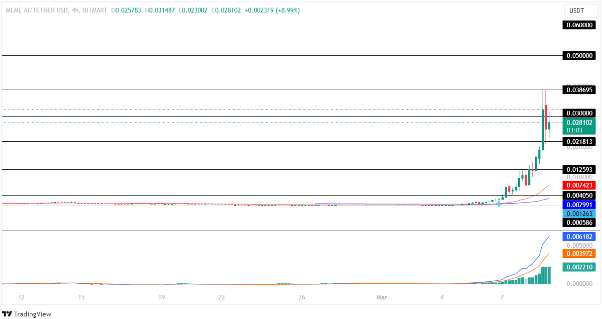The height and width of the screenshot is (319, 602).
Task: Select the 0.012593 support label
Action: (579, 169)
